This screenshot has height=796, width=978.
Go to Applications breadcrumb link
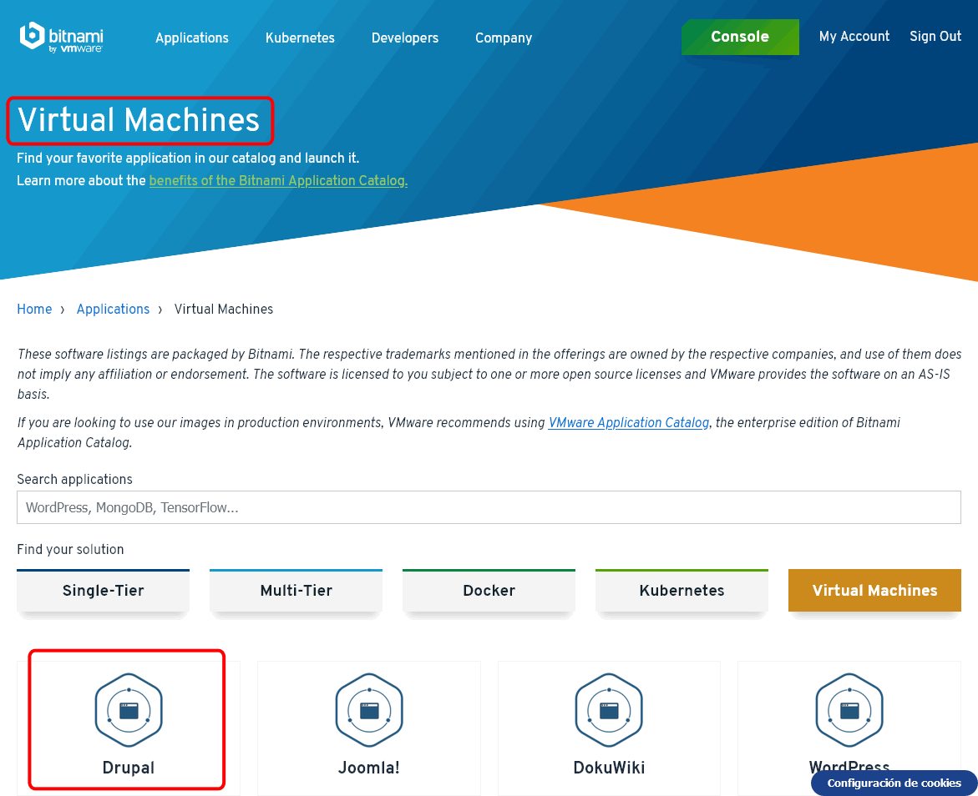pos(113,310)
